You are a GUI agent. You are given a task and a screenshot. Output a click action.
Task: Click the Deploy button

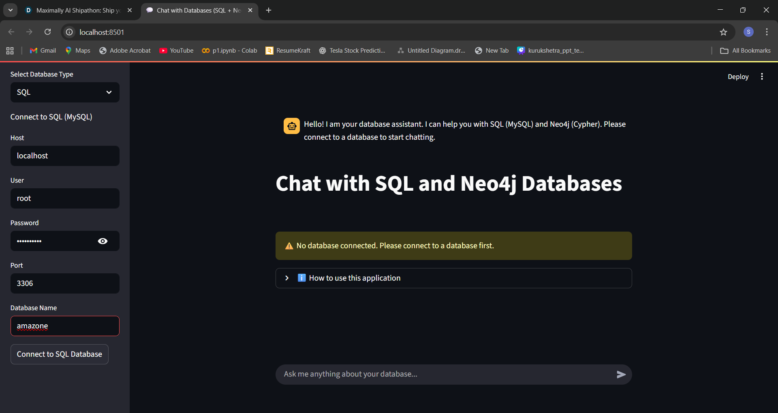point(738,77)
